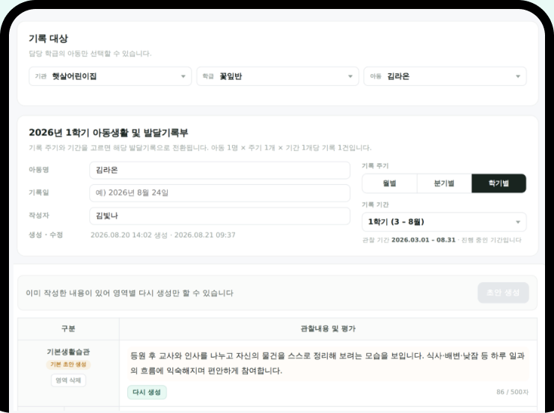Click the 기본생활습관 observation text area

tap(328, 363)
